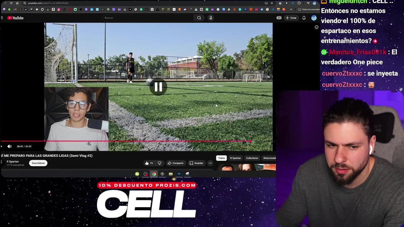Click the browser address bar URL

tap(48, 3)
